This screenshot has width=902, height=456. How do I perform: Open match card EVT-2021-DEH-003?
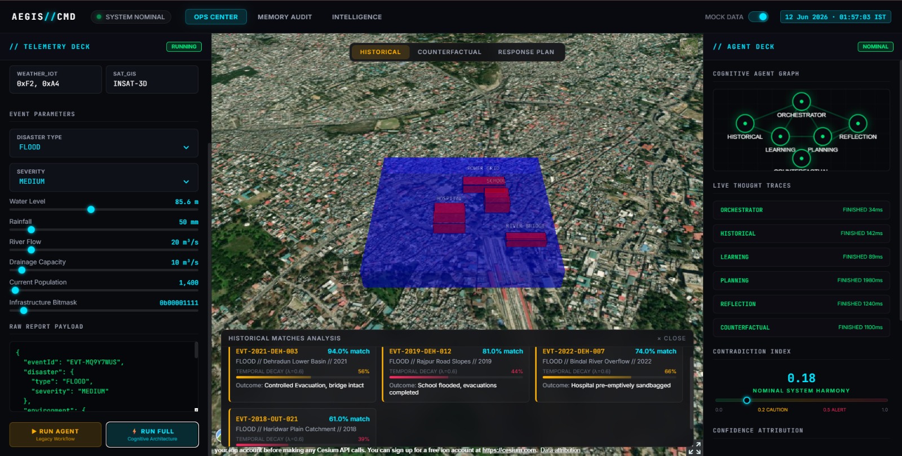point(302,374)
